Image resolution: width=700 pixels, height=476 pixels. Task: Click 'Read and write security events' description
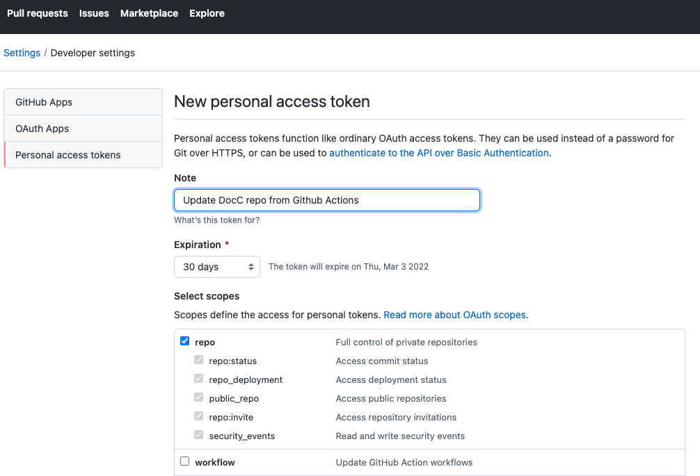click(x=400, y=436)
